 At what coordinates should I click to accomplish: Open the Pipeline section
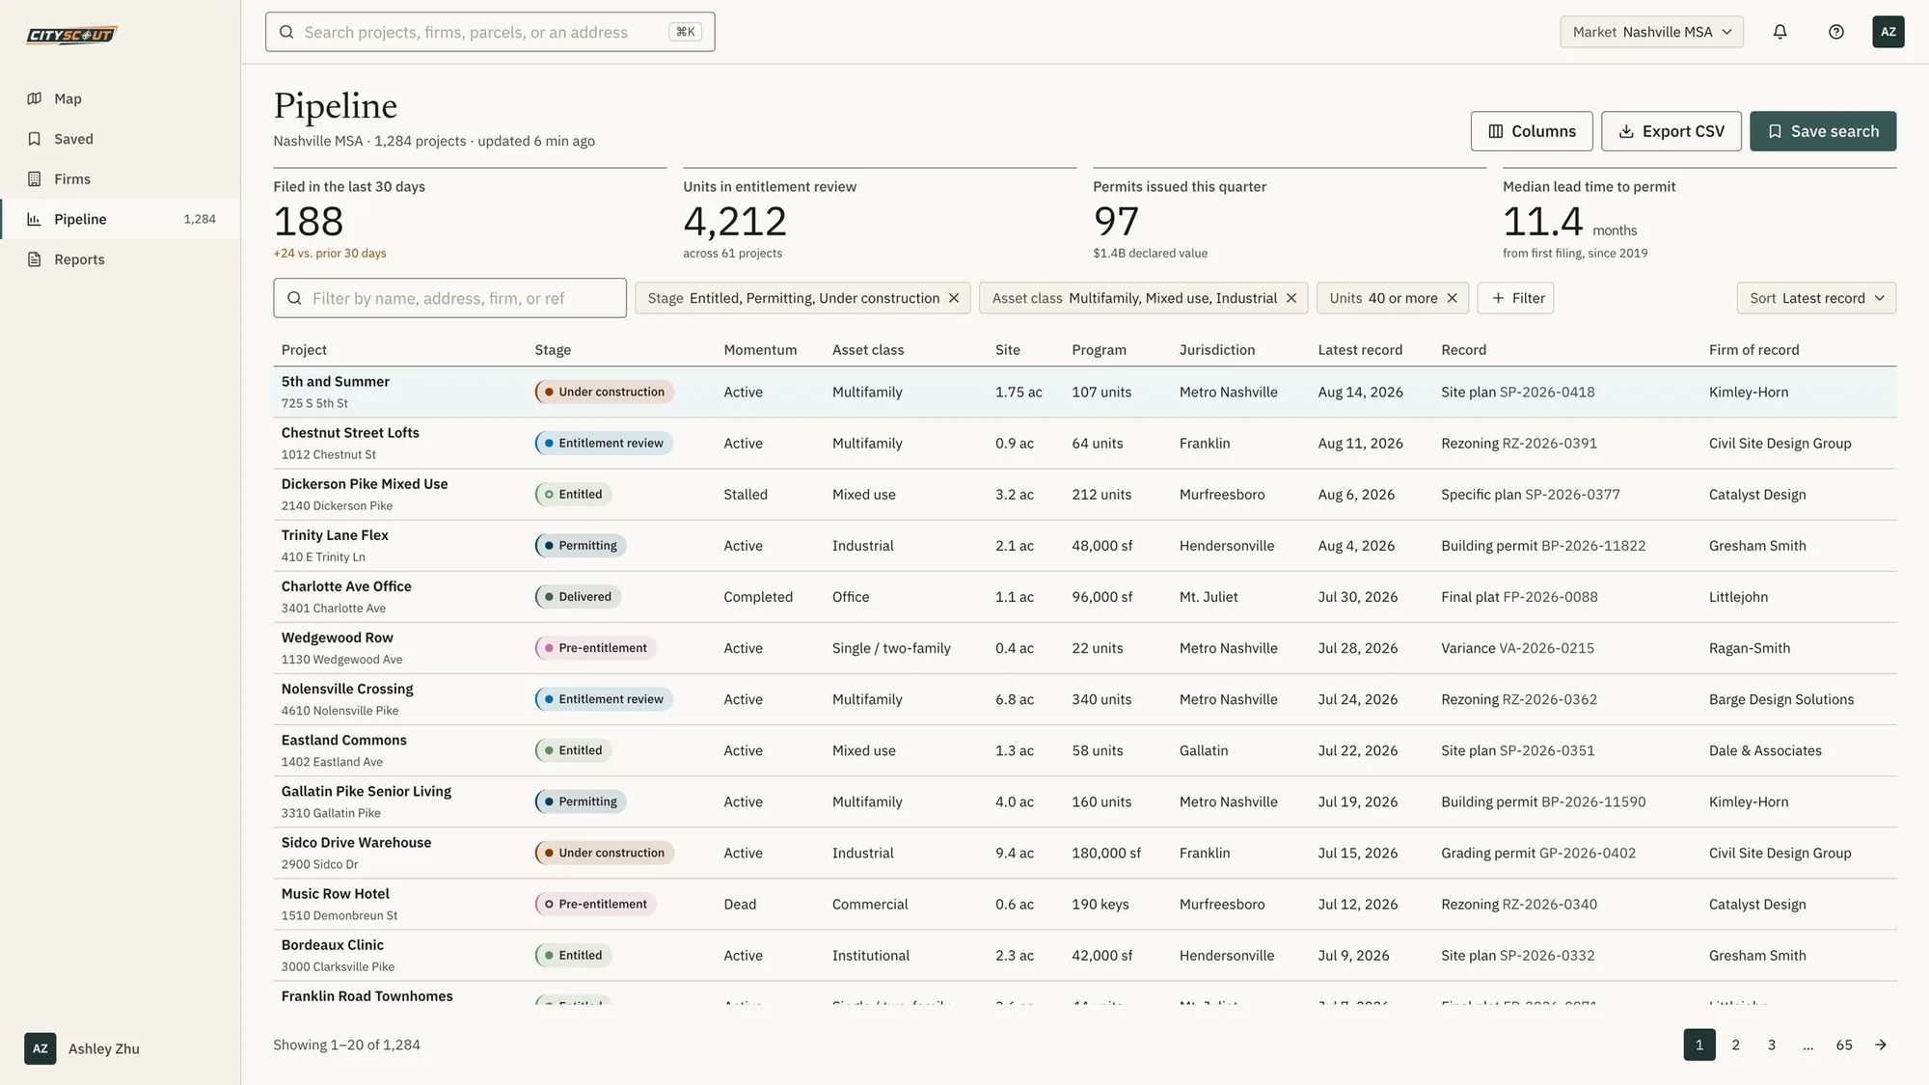(121, 219)
